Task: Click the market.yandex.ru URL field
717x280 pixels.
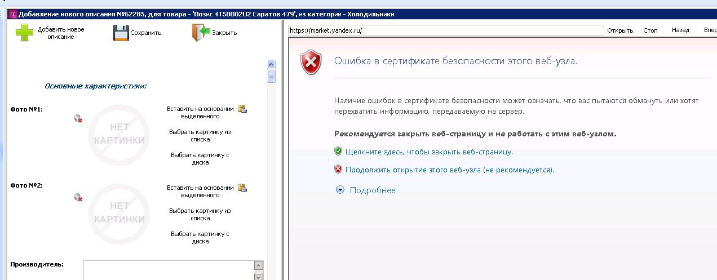Action: pos(445,30)
